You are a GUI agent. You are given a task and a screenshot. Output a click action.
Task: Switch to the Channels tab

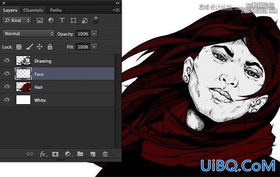point(33,10)
